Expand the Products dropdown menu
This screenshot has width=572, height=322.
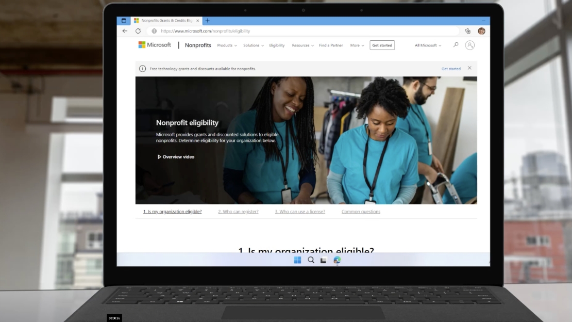[x=227, y=45]
